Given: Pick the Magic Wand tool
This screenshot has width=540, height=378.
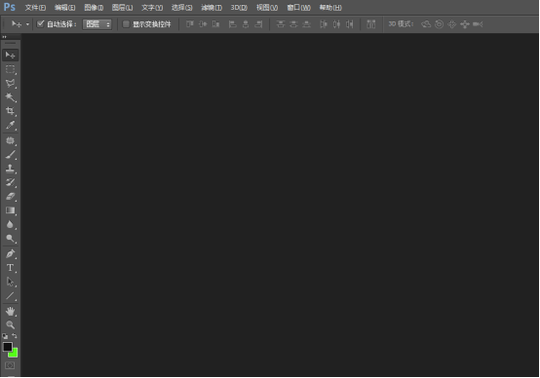Looking at the screenshot, I should (10, 97).
